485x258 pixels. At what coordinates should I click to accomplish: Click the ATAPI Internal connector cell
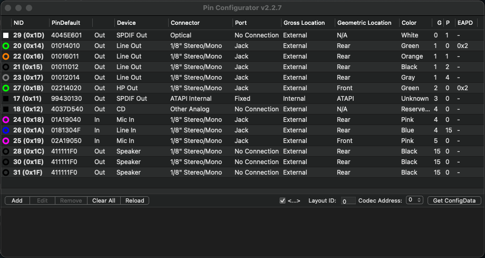[x=191, y=99]
